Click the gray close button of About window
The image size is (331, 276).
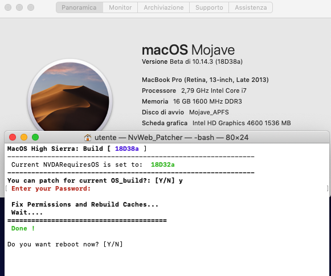pos(8,7)
